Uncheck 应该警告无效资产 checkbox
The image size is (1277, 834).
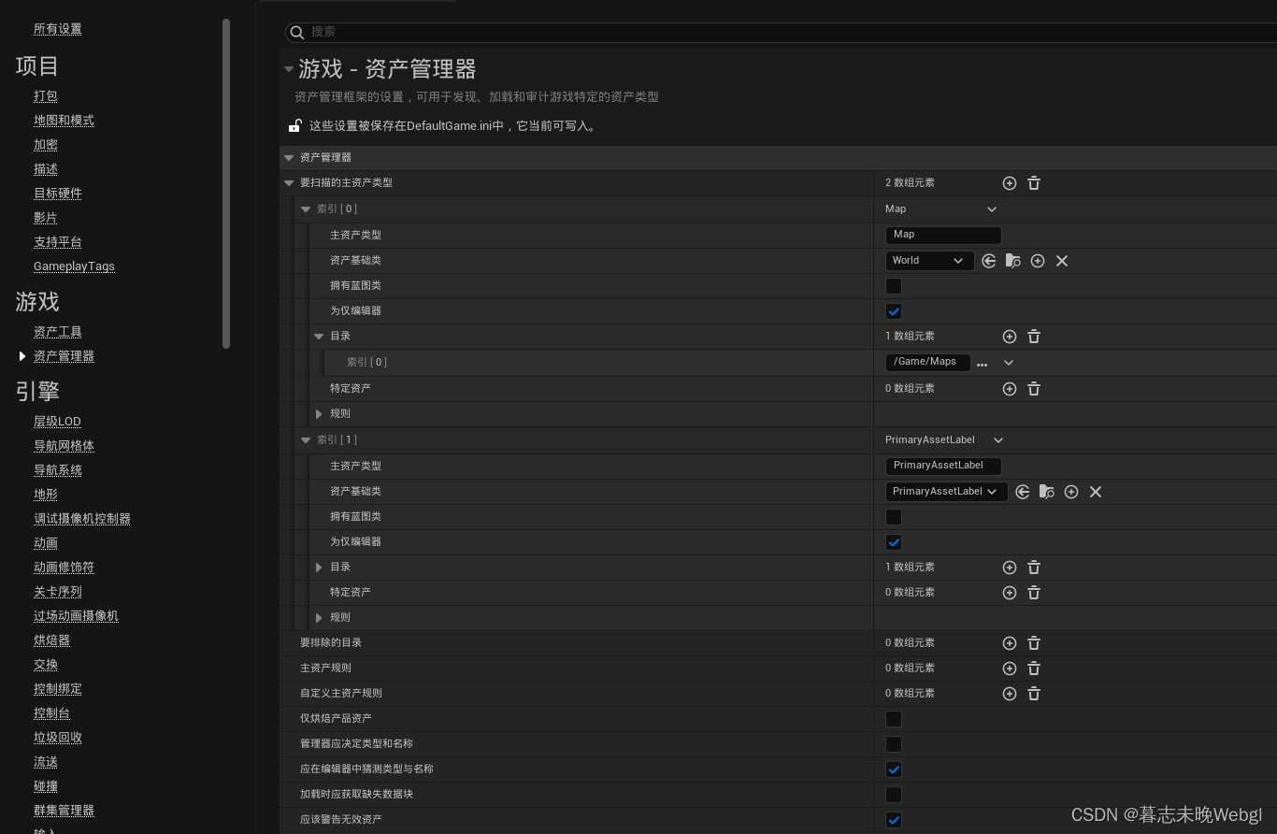pyautogui.click(x=894, y=820)
